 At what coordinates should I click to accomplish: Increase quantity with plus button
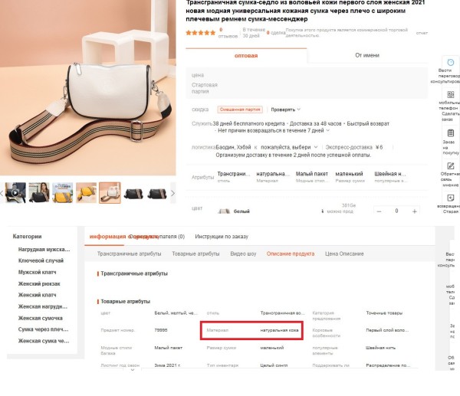(x=414, y=211)
